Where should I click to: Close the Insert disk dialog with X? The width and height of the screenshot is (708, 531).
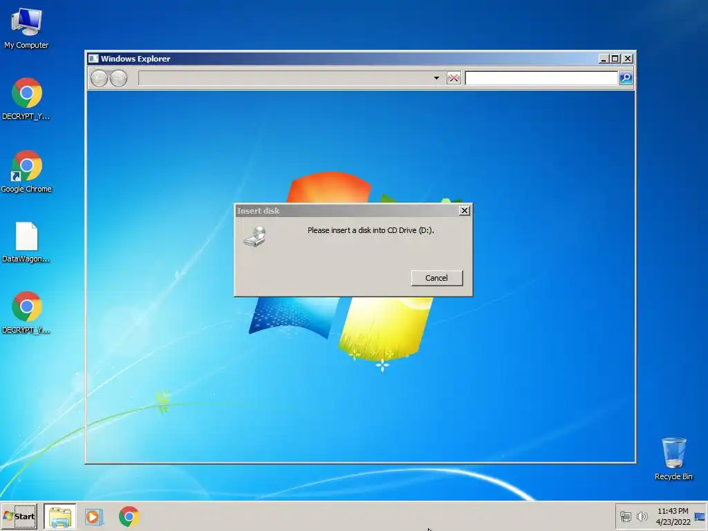click(x=464, y=211)
